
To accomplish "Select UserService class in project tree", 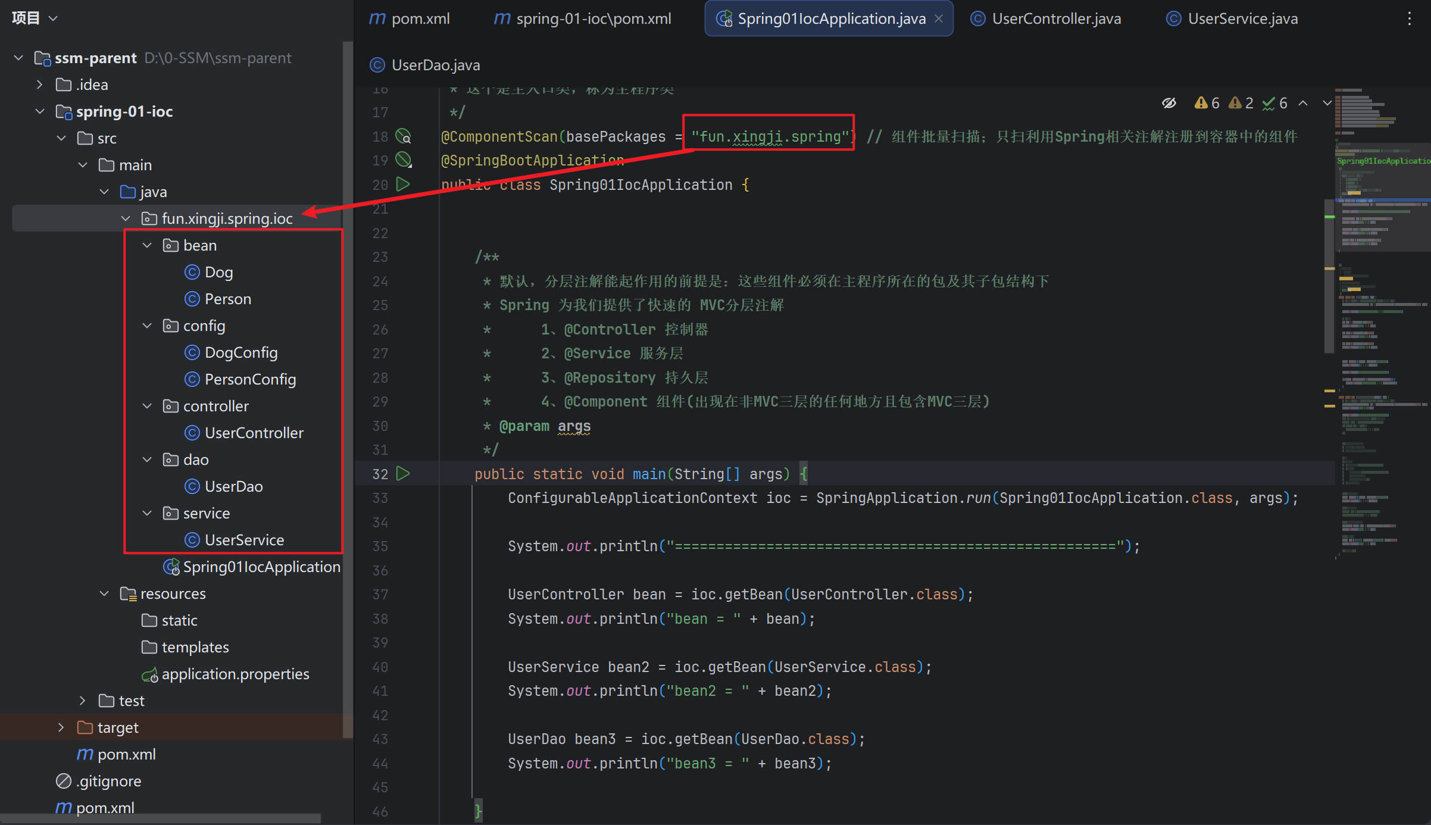I will [243, 540].
